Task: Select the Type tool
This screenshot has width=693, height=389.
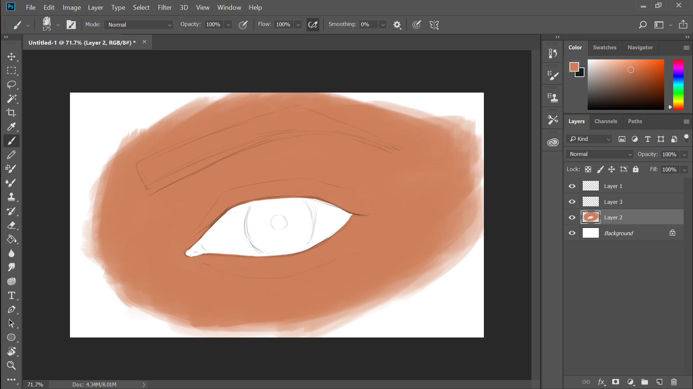Action: 11,295
